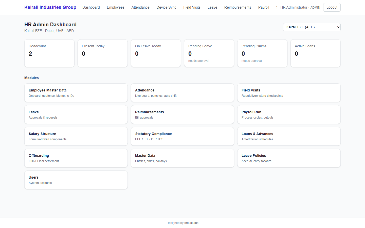Click the Active Loans stat card
The image size is (365, 228).
pos(316,53)
